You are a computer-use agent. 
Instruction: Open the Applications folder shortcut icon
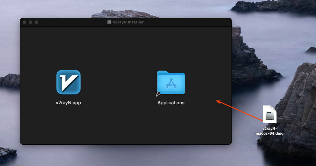tap(171, 82)
